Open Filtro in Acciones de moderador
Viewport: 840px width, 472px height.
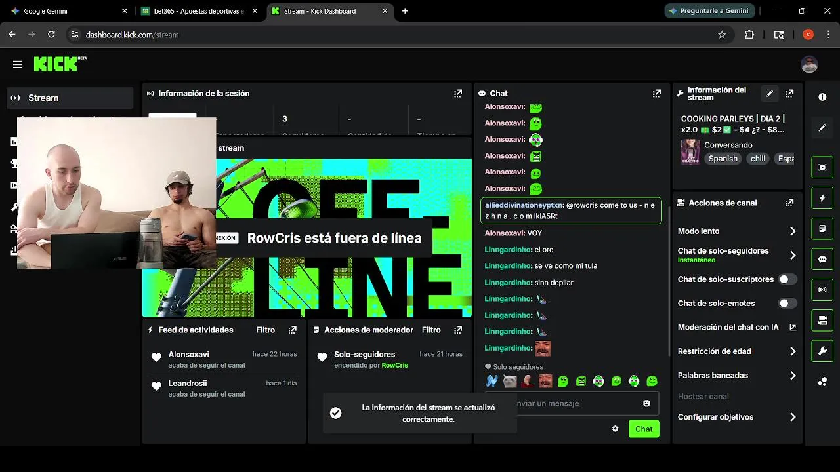pos(431,330)
